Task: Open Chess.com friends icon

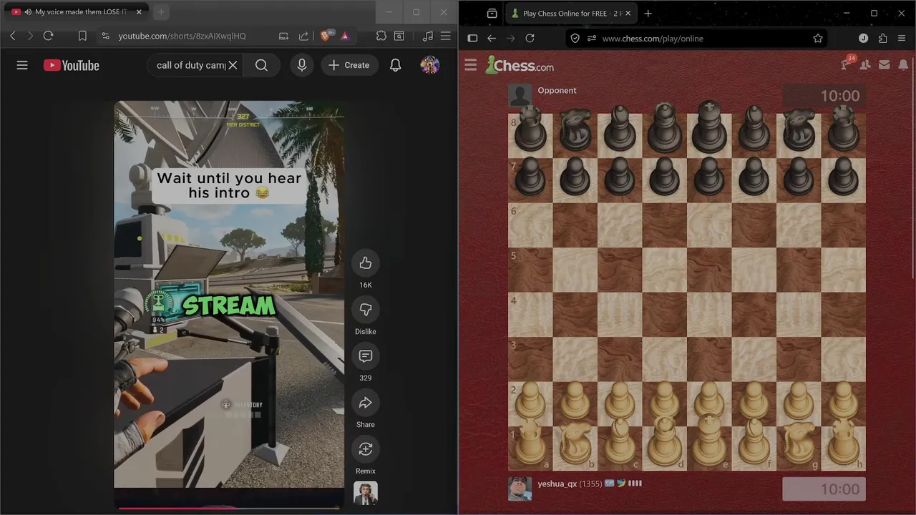Action: [x=865, y=65]
